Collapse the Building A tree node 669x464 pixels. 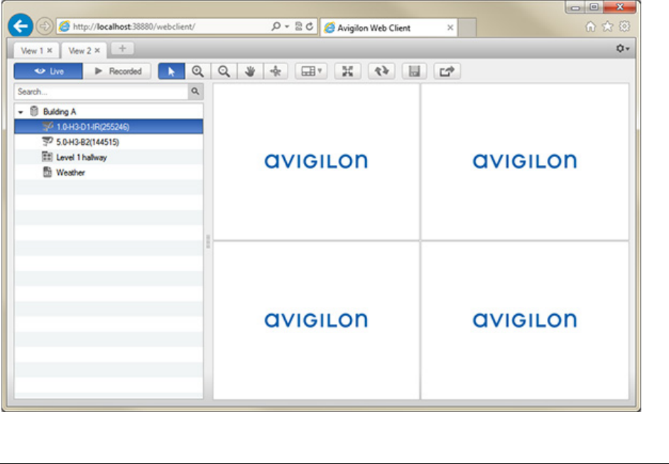21,112
